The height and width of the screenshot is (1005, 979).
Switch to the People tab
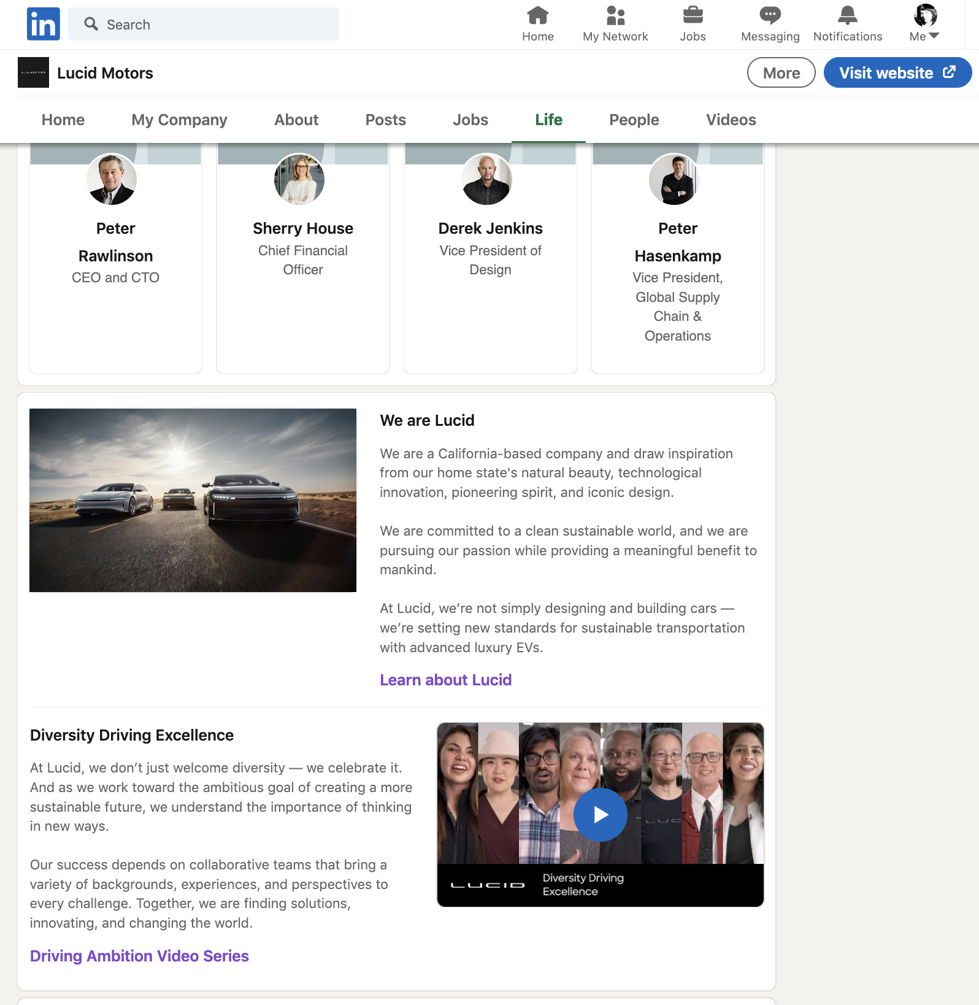[x=634, y=120]
